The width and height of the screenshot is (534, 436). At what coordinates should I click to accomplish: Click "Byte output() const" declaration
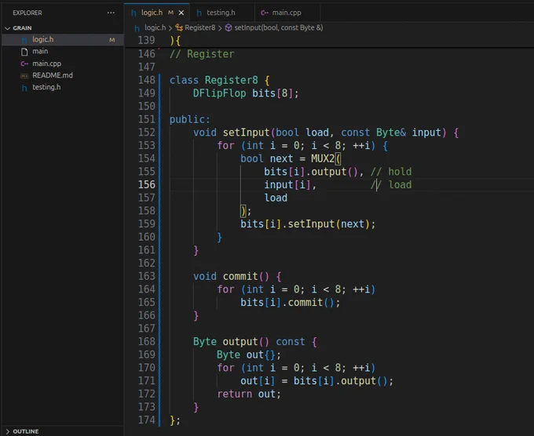[249, 341]
